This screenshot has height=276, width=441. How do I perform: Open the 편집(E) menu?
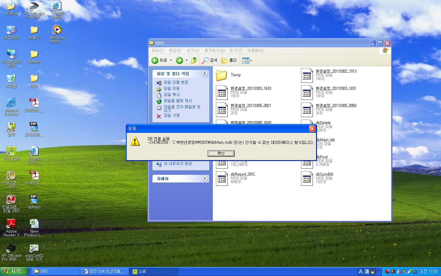[x=175, y=50]
